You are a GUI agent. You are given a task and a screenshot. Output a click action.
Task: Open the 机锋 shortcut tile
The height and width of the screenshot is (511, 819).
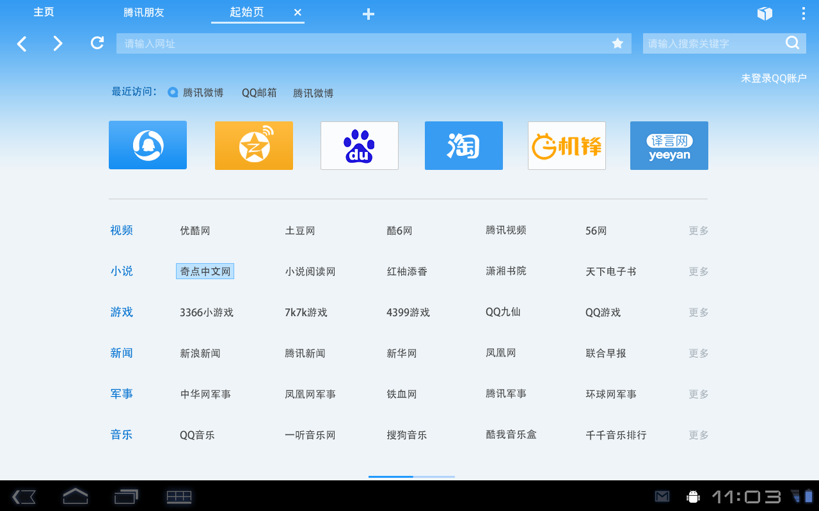tap(567, 146)
